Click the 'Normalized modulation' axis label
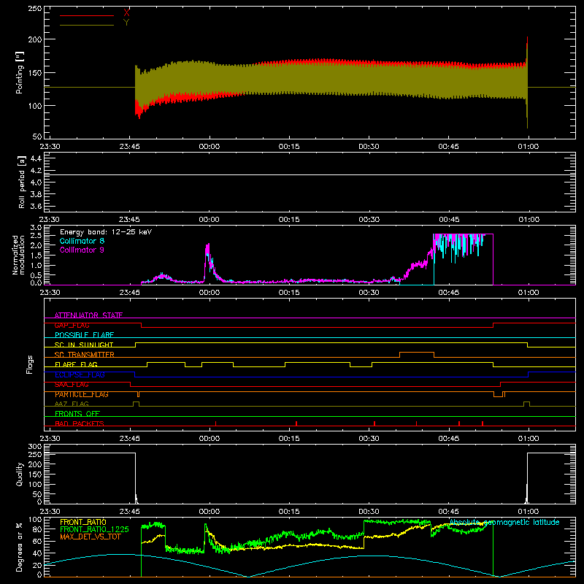Image resolution: width=584 pixels, height=584 pixels. coord(19,255)
